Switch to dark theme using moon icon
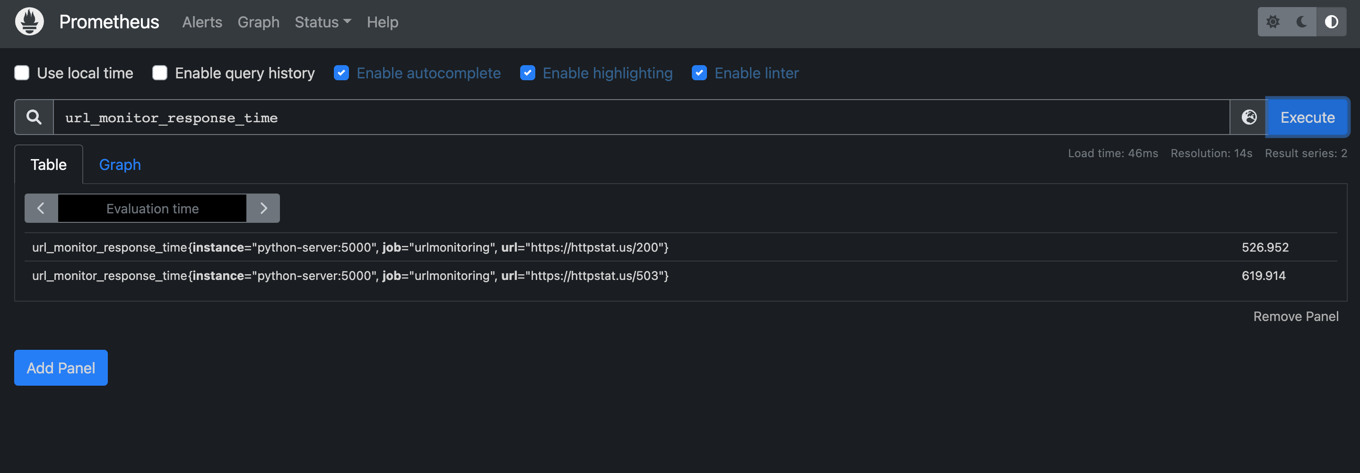 [1301, 22]
